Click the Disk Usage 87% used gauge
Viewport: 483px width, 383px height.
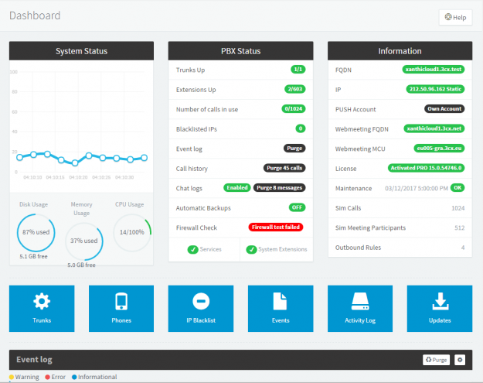point(36,232)
